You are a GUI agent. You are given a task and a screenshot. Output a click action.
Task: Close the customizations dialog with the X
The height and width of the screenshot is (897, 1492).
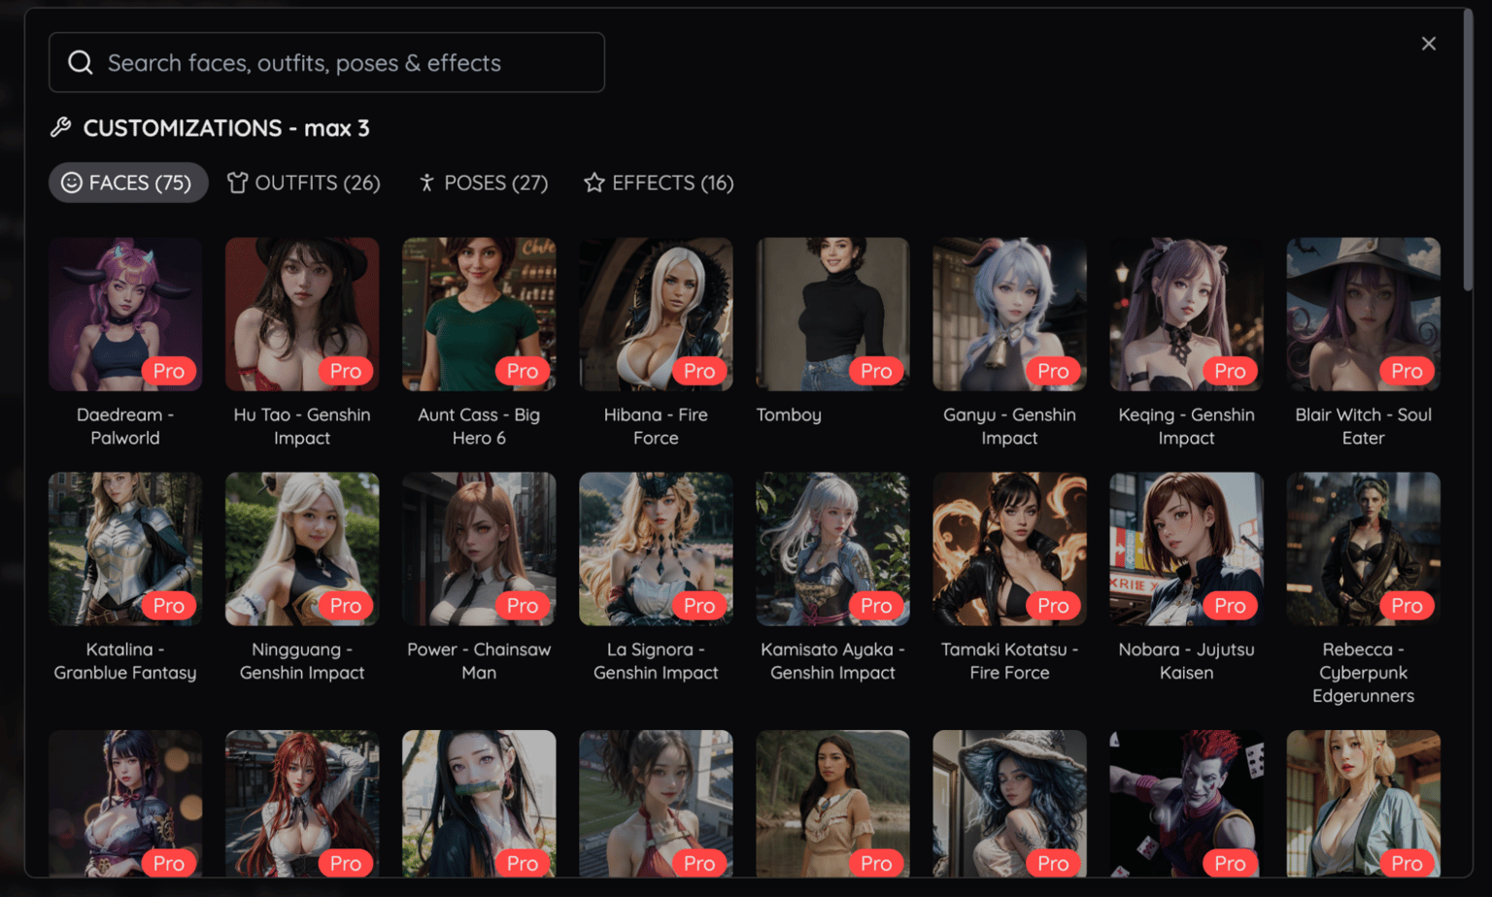(x=1428, y=44)
